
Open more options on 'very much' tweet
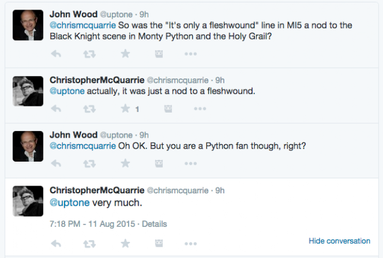190,244
